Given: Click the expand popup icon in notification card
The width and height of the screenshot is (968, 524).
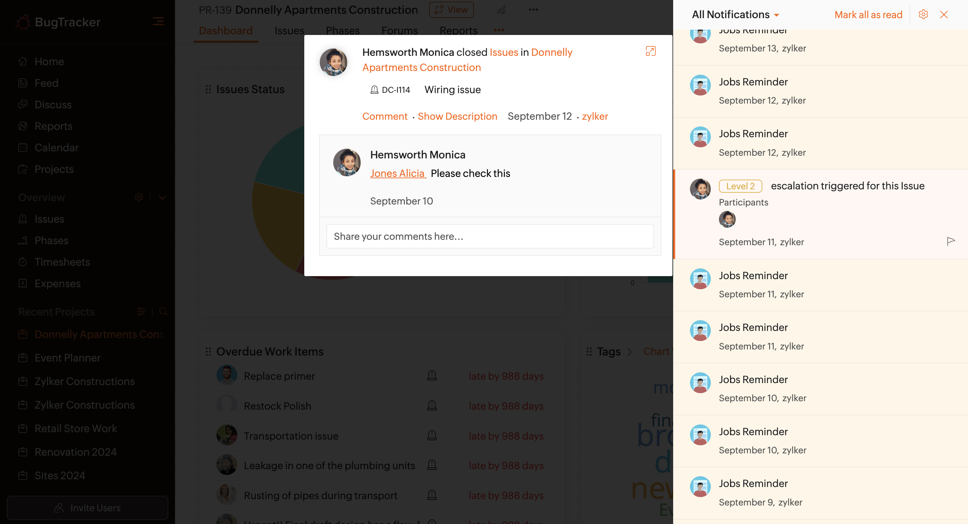Looking at the screenshot, I should (x=651, y=51).
